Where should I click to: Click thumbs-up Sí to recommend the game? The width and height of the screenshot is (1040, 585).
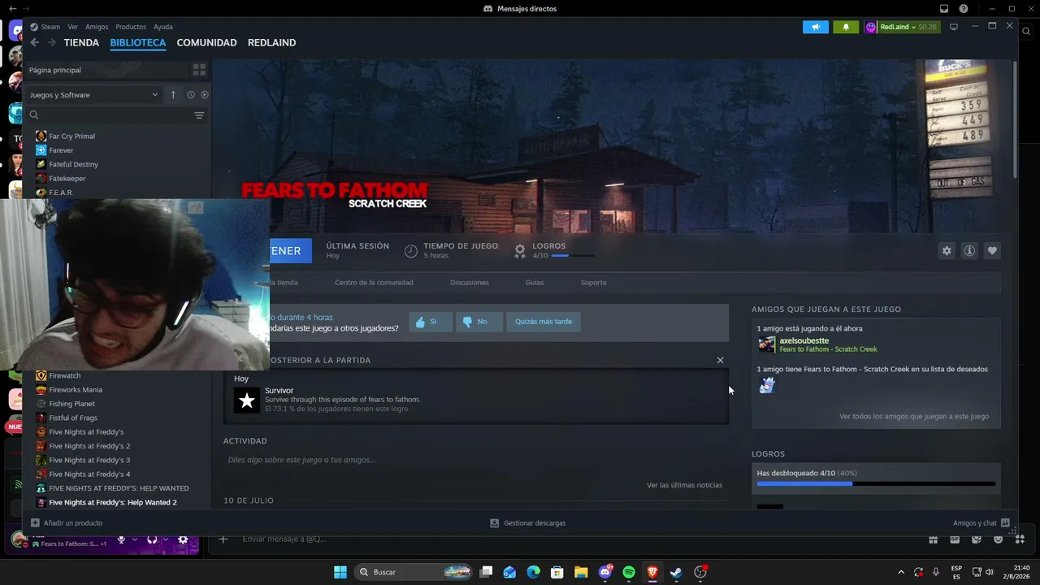click(431, 322)
